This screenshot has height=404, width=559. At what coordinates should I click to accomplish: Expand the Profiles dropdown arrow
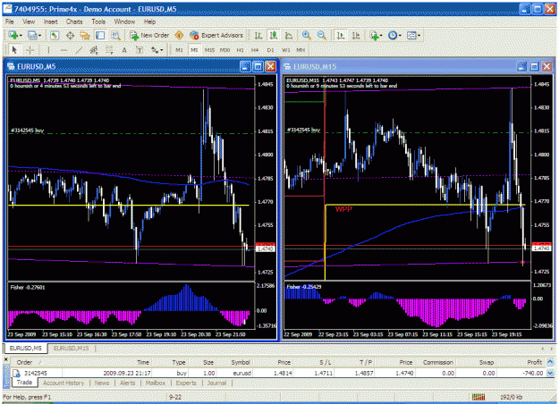pos(39,36)
